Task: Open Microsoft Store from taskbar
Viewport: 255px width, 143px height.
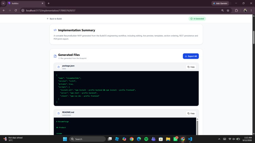Action: pos(161,139)
